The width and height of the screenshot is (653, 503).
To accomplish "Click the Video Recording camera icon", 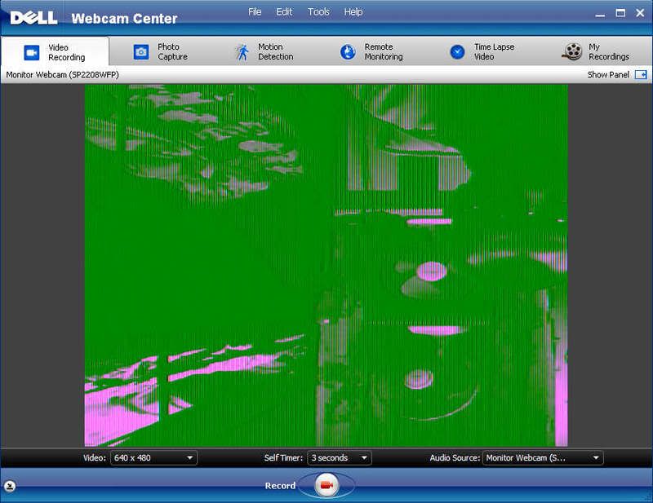I will [x=32, y=52].
